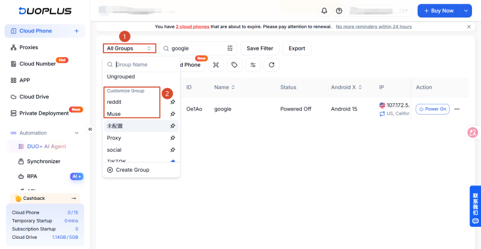Select the Muse group
This screenshot has width=481, height=249.
pyautogui.click(x=114, y=114)
